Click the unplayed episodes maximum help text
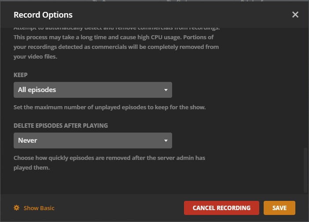 [110, 107]
